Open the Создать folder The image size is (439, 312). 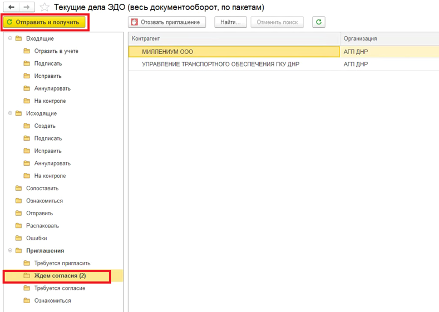click(x=45, y=126)
